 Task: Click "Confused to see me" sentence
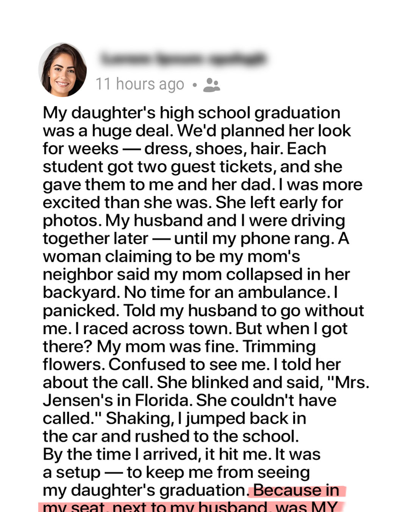[x=189, y=364]
